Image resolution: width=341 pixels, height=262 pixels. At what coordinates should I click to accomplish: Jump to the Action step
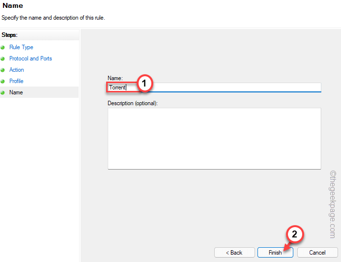click(x=17, y=70)
